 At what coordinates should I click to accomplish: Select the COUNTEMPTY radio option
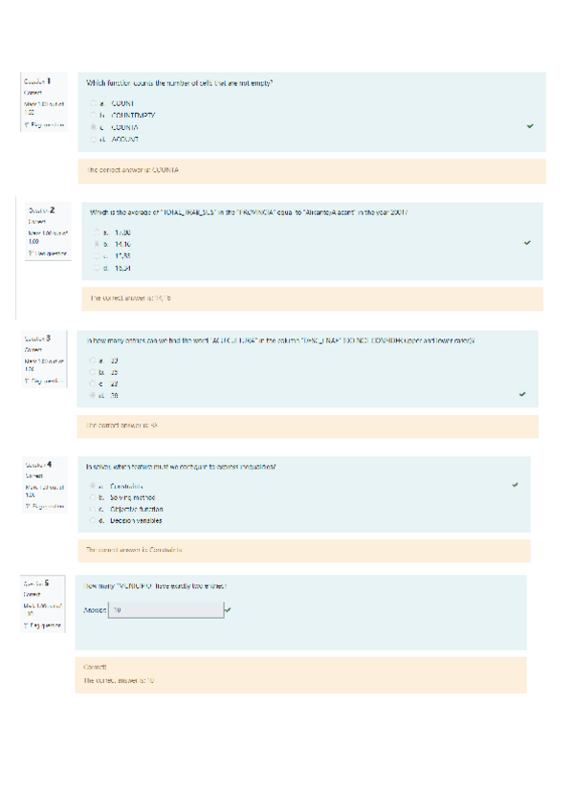93,115
